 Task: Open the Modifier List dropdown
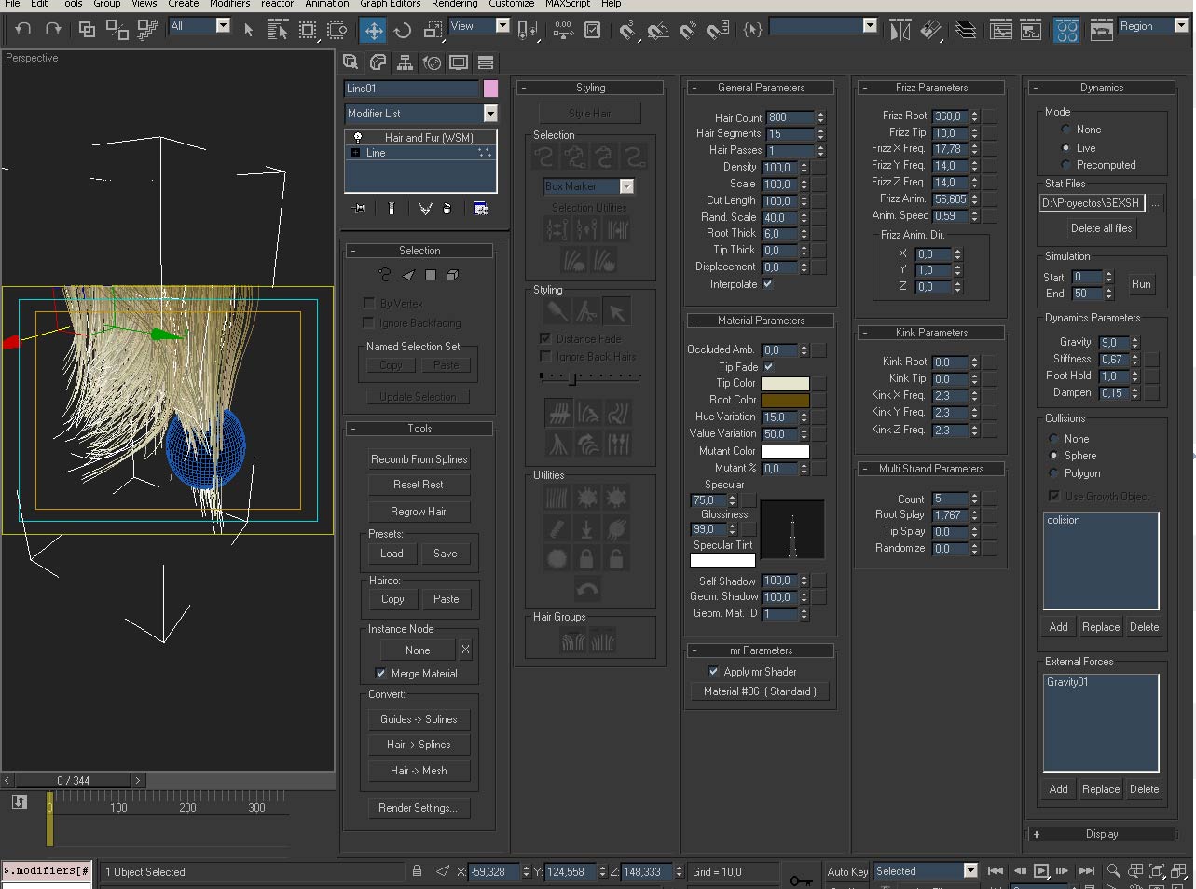490,114
